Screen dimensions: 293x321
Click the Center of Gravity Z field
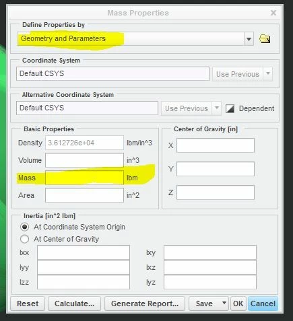(216, 192)
